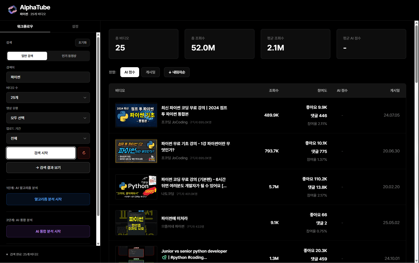Click the left sidebar scroll down arrow
Screen dimensions: 419x263
pos(98,244)
